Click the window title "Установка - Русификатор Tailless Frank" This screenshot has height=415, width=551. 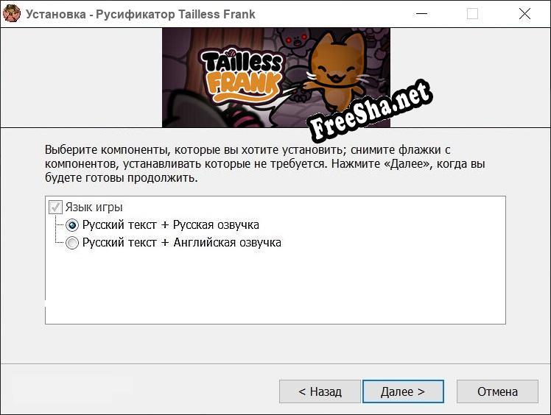(140, 14)
